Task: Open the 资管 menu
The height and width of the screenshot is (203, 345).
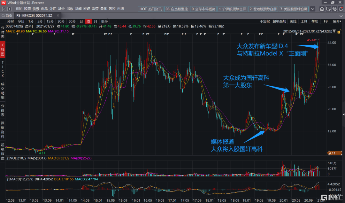Action: [95, 9]
